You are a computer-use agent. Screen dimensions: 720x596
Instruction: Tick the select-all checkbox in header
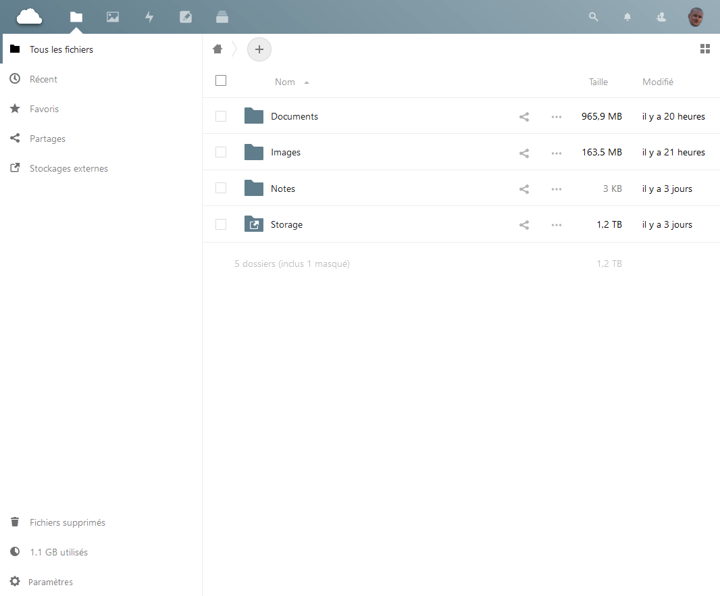coord(221,81)
